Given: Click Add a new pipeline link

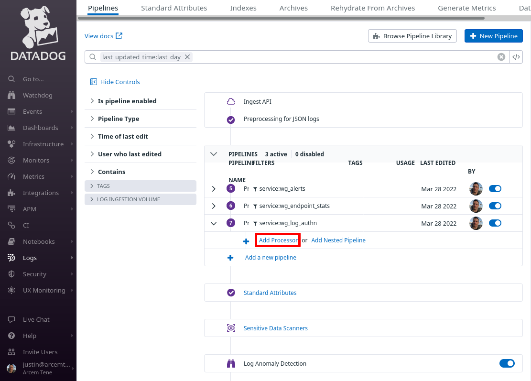Looking at the screenshot, I should [x=271, y=257].
